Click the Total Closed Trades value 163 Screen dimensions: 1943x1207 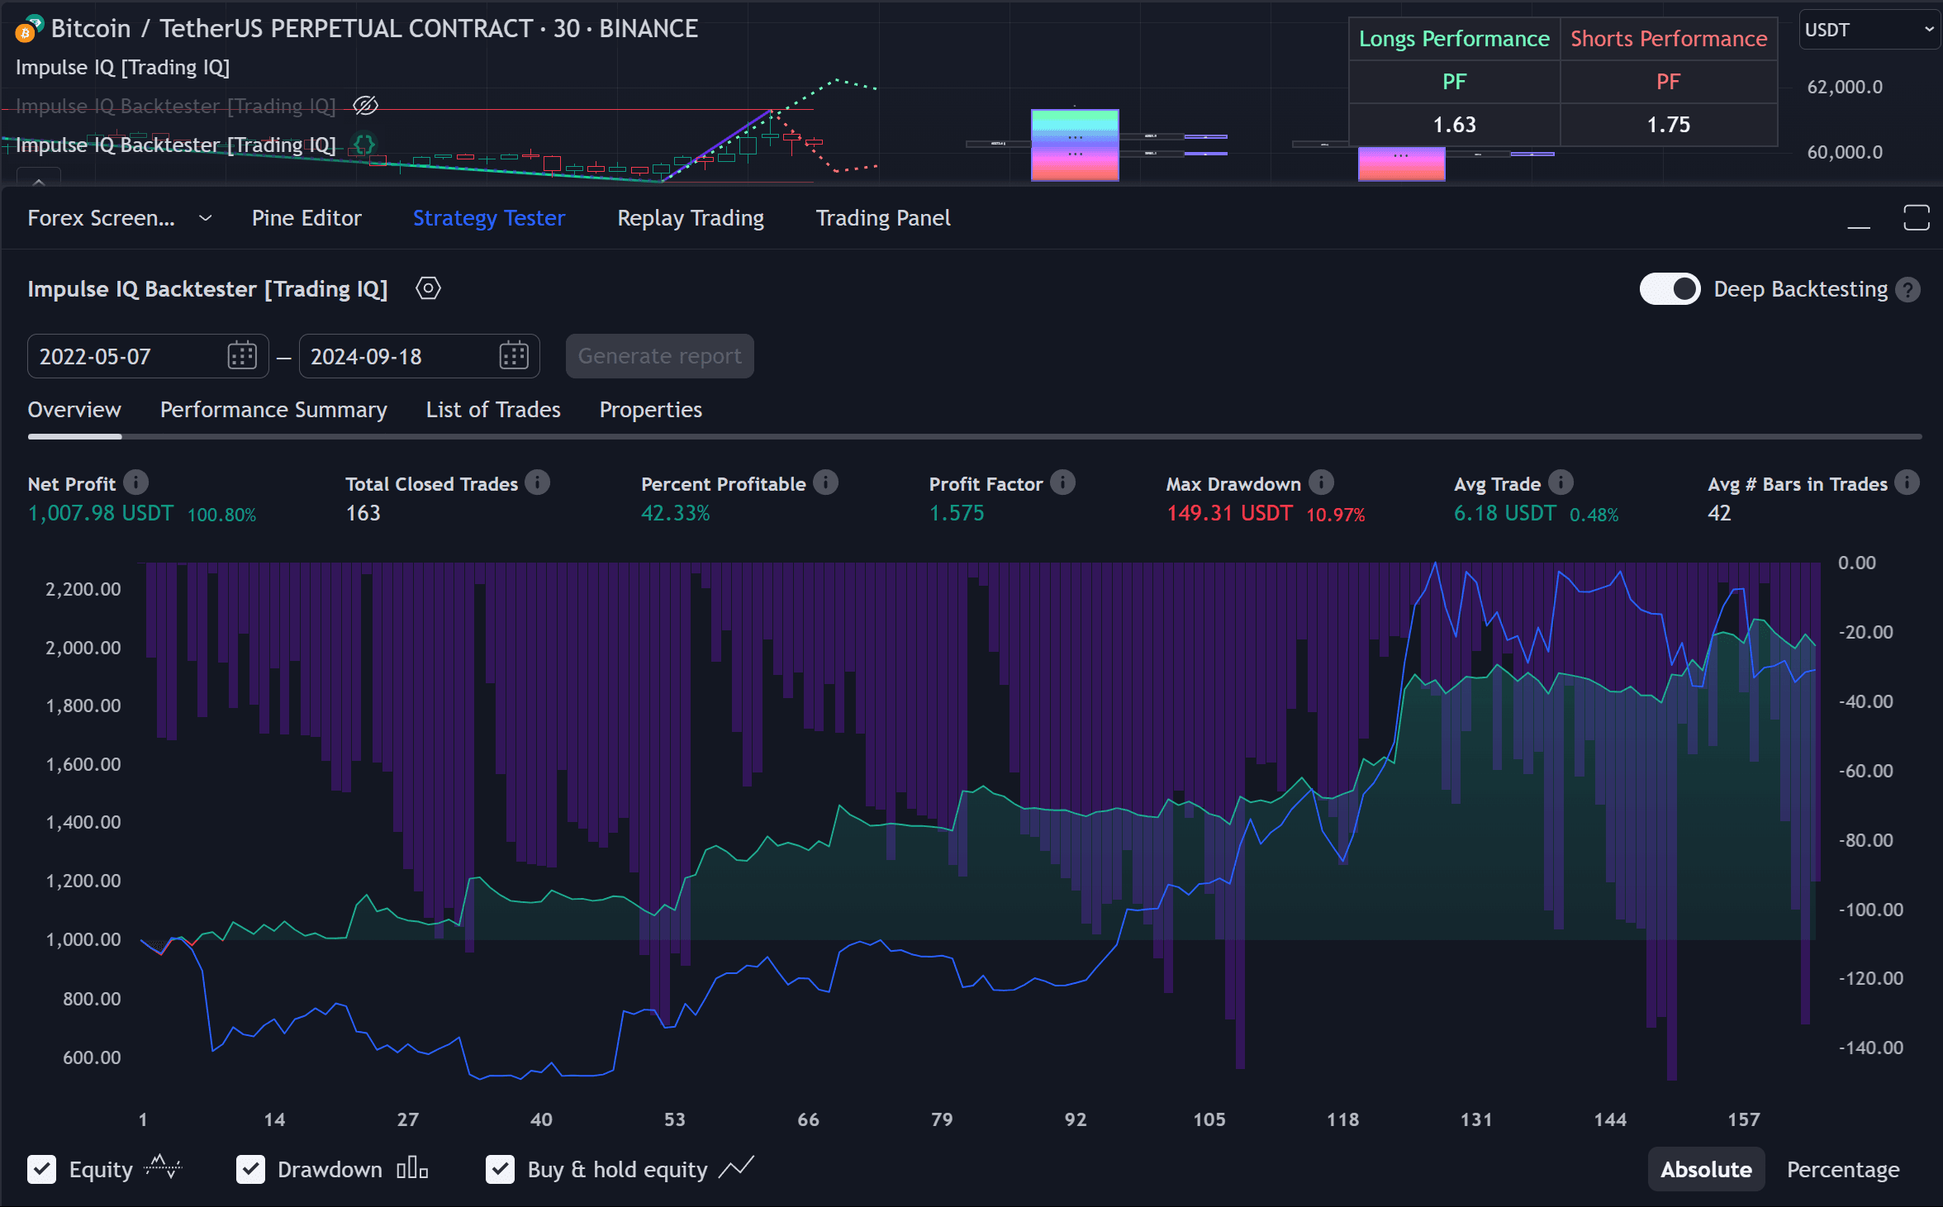(363, 513)
